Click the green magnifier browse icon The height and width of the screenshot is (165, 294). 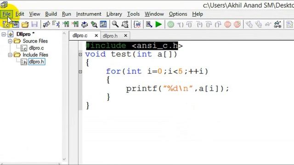coord(94,24)
